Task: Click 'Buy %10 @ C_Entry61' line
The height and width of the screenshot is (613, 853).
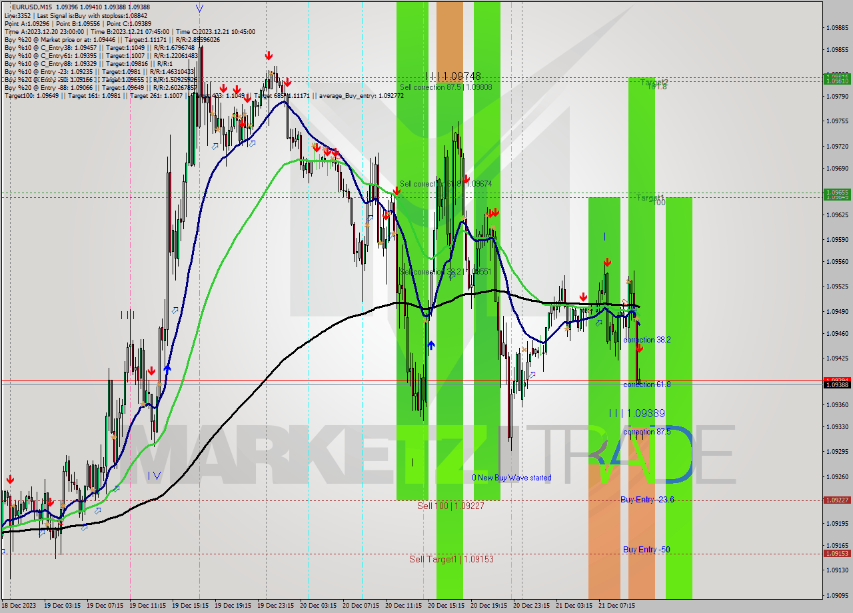Action: [101, 55]
